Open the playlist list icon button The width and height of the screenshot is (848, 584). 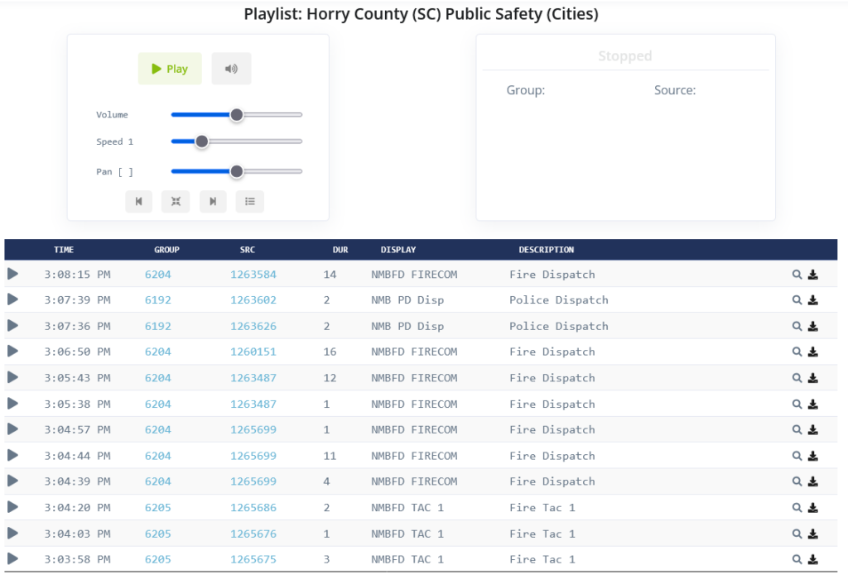tap(250, 201)
